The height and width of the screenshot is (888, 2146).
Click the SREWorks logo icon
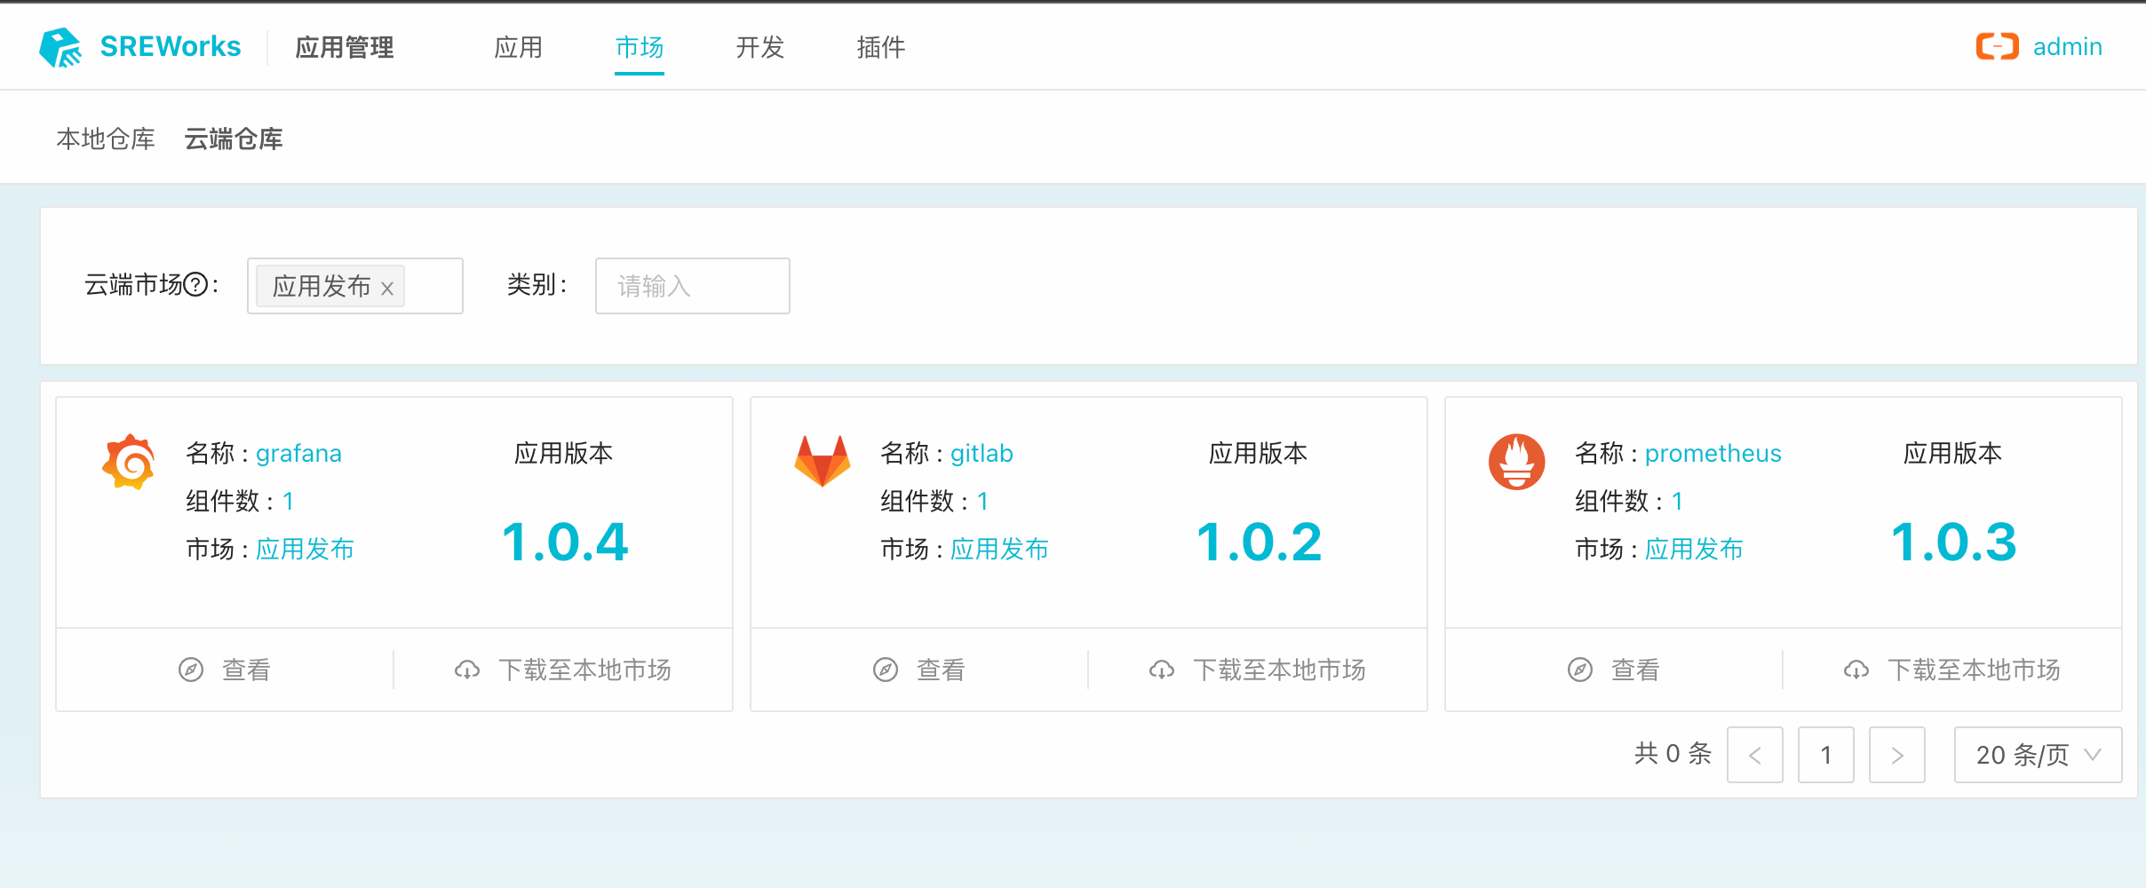(x=60, y=47)
